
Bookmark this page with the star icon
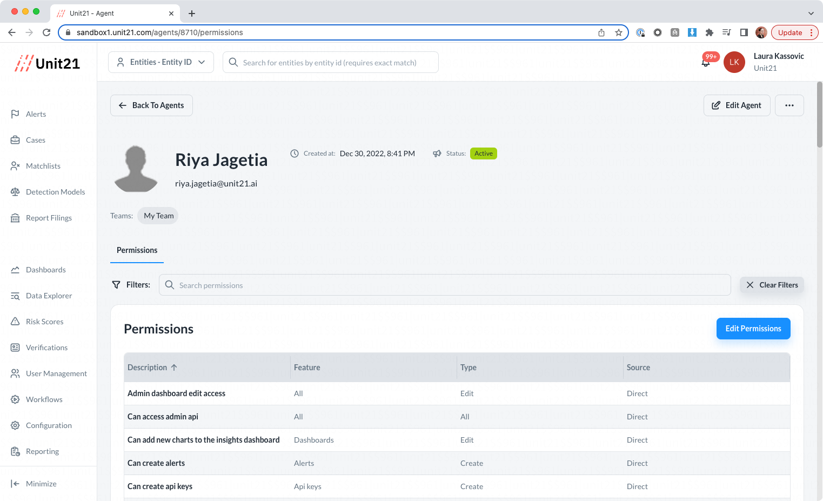[x=619, y=32]
